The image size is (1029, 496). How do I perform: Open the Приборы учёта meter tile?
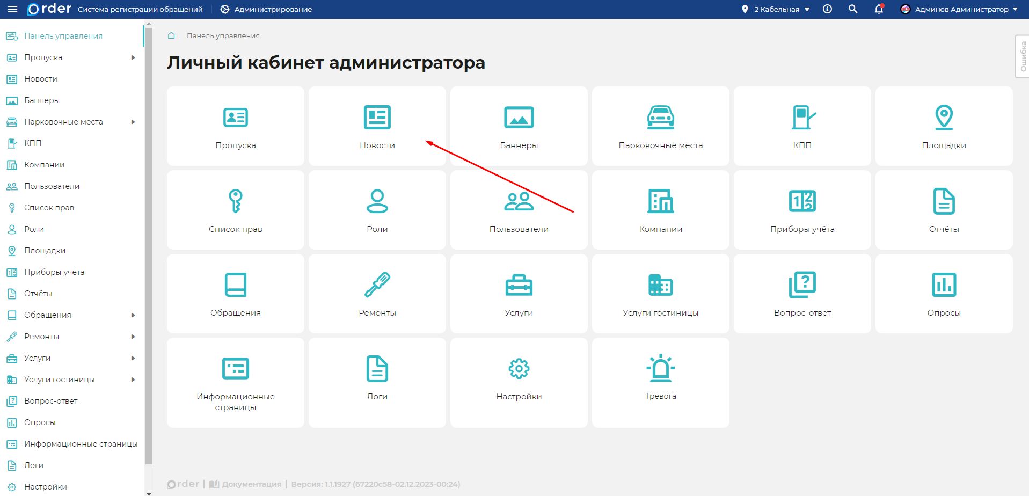(x=802, y=210)
